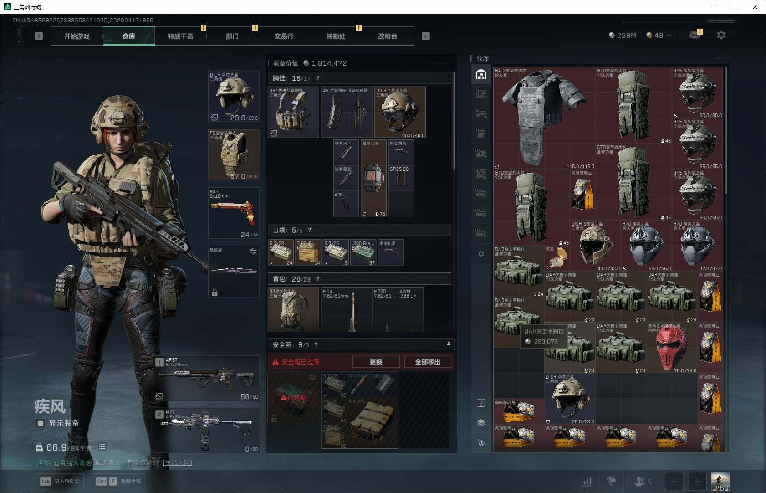Image resolution: width=766 pixels, height=493 pixels.
Task: Switch to the 开始游戏 tab
Action: click(77, 36)
